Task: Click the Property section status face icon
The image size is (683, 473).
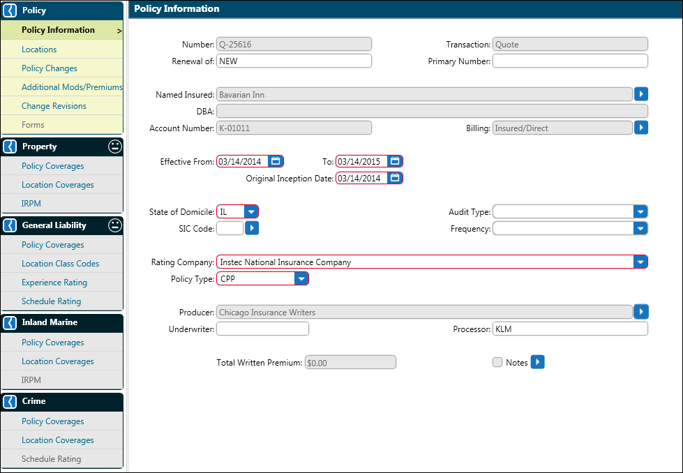Action: 115,147
